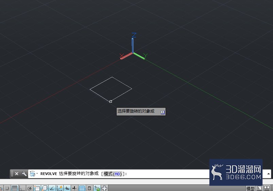273x191 pixels.
Task: Toggle Grid Display in the status bar
Action: 15,188
